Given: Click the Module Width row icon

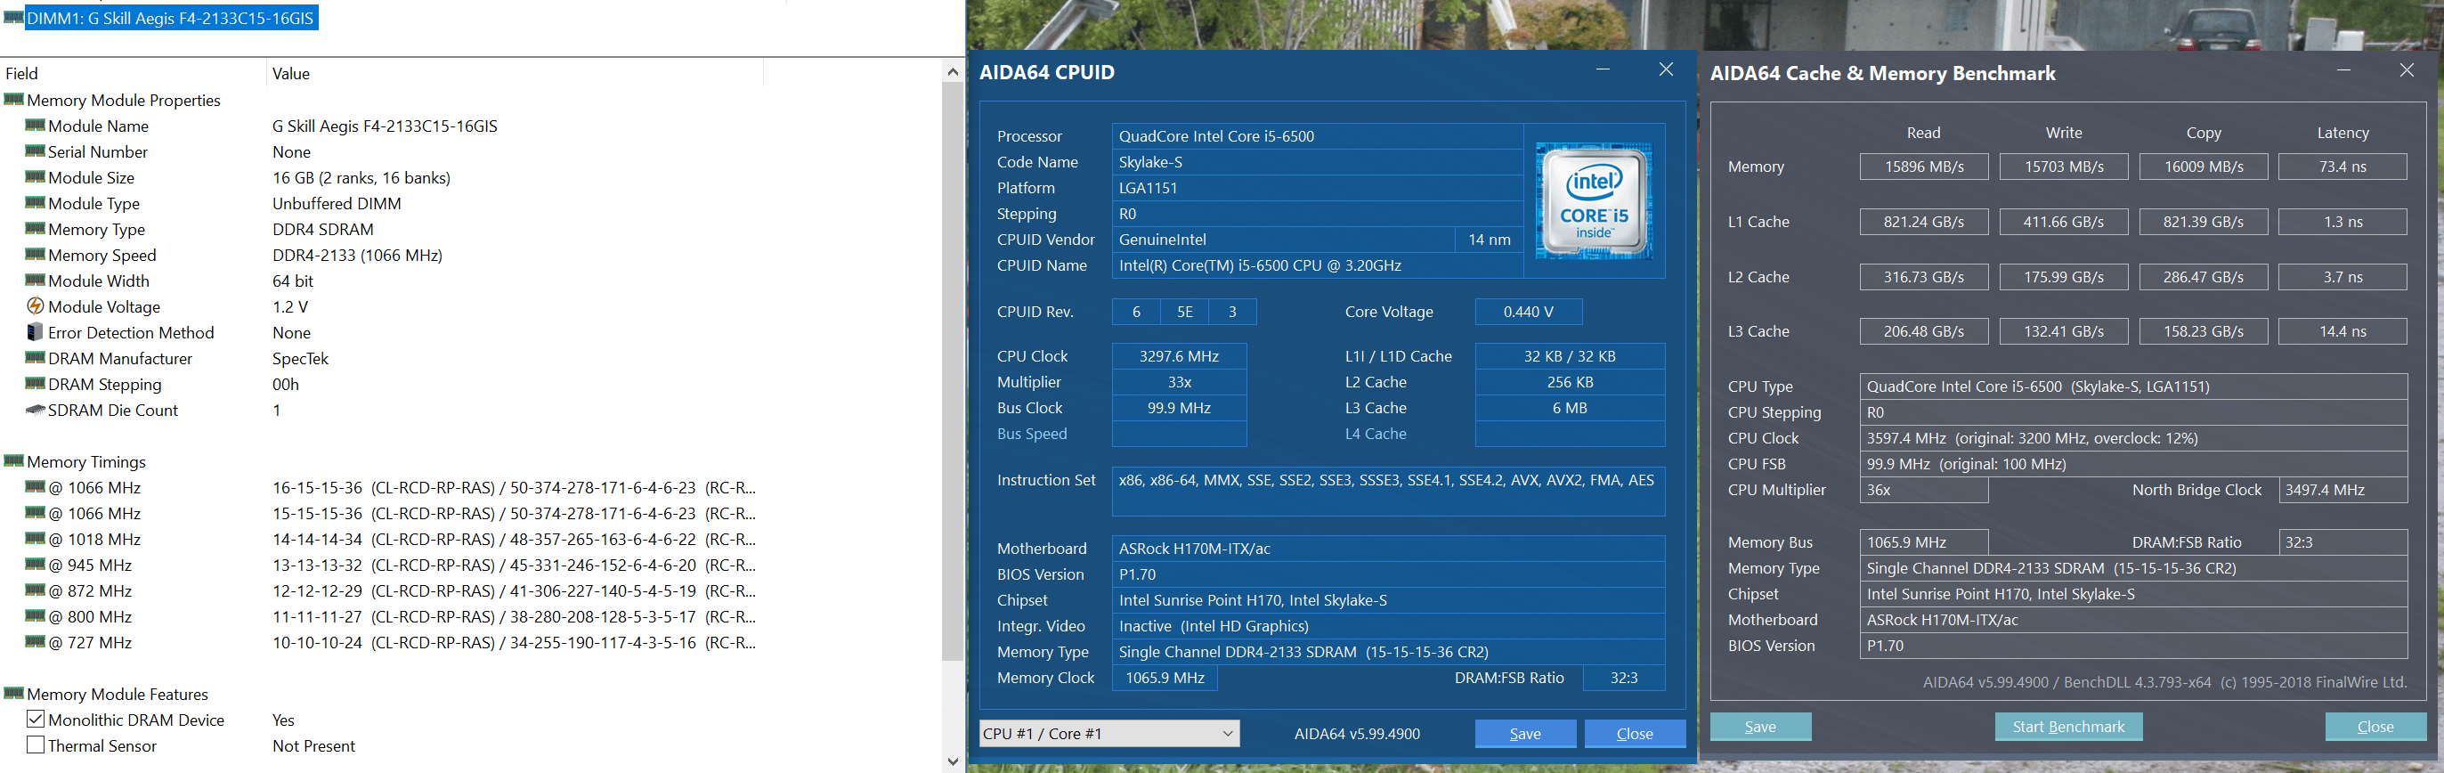Looking at the screenshot, I should click(35, 280).
